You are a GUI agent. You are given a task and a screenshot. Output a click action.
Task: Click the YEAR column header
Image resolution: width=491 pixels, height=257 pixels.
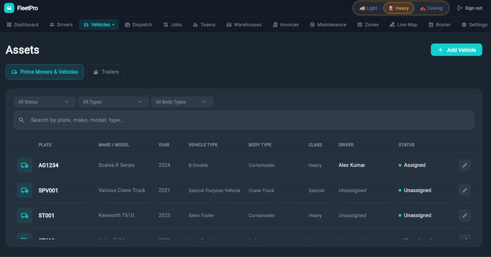(164, 145)
